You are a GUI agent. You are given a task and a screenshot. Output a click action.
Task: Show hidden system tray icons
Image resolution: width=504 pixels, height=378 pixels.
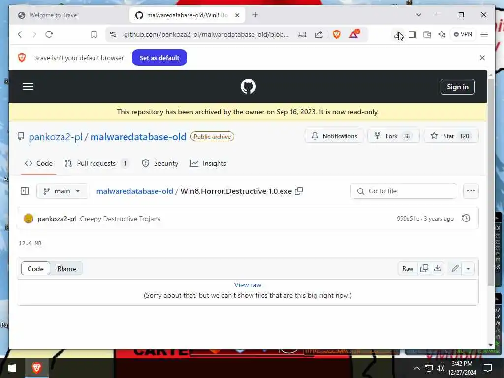point(416,368)
